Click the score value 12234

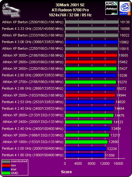[x=112, y=149]
